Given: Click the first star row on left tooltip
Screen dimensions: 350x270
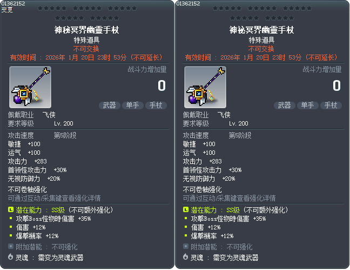Looking at the screenshot, I should [x=87, y=9].
